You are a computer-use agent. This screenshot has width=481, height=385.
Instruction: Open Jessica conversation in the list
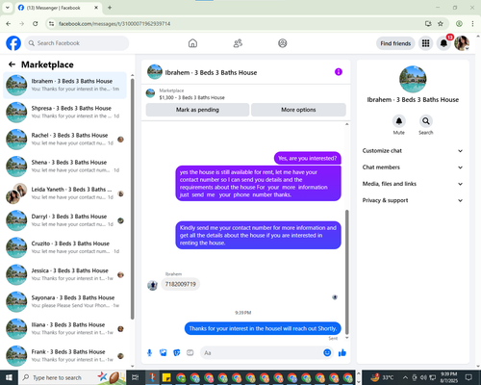point(65,274)
